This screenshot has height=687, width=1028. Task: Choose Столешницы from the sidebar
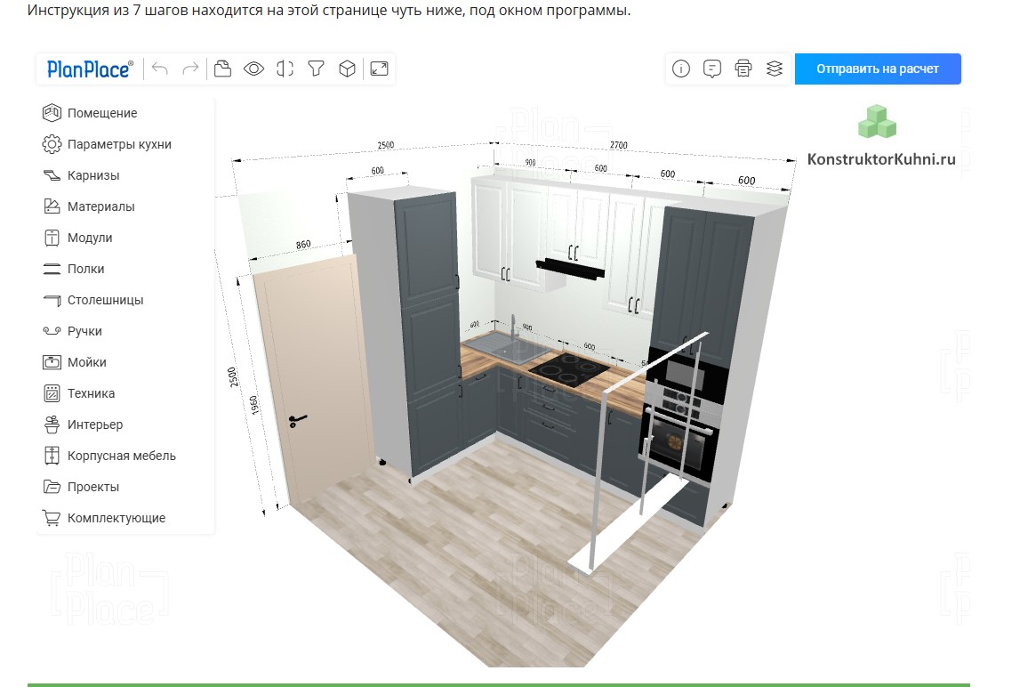click(105, 300)
